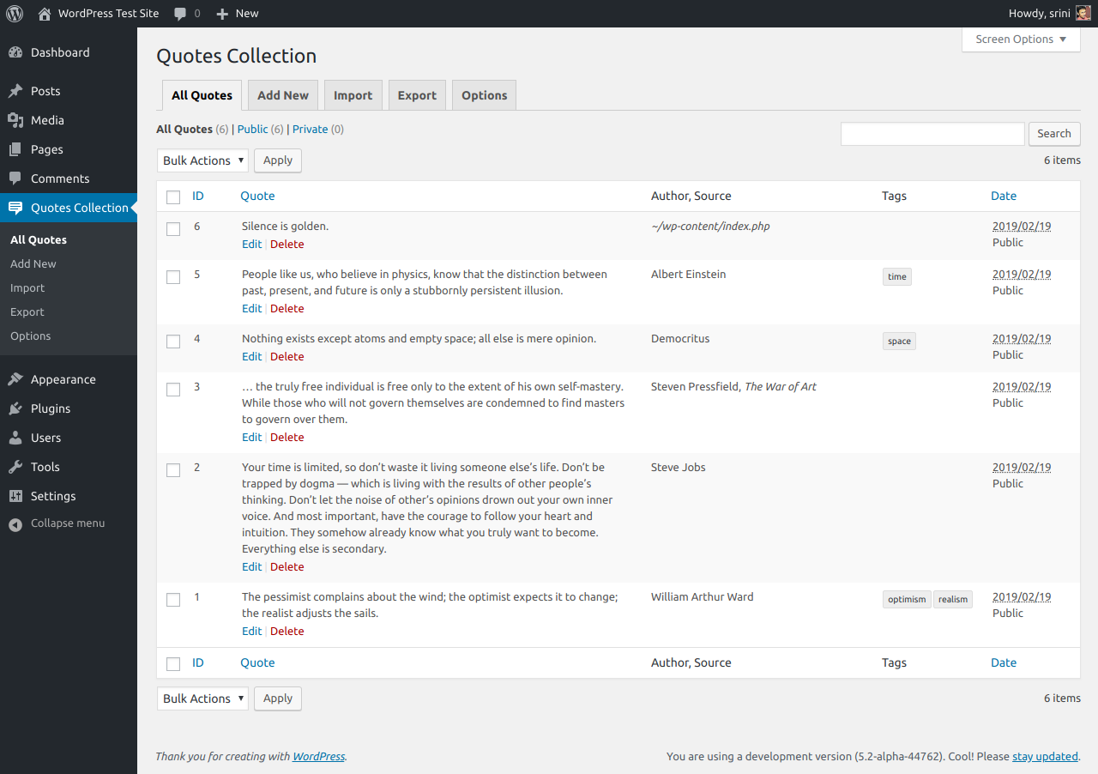
Task: Check the box for the Albert Einstein quote
Action: 173,277
